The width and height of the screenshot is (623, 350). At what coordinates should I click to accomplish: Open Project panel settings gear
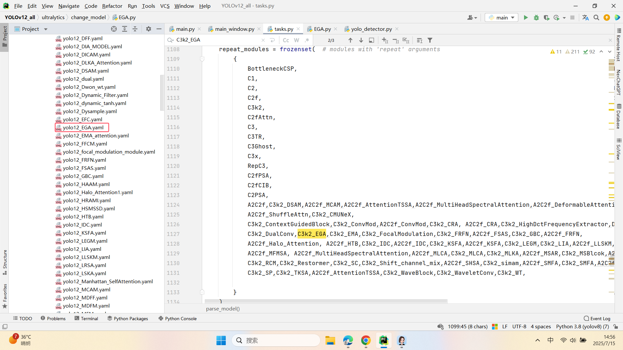(x=148, y=29)
